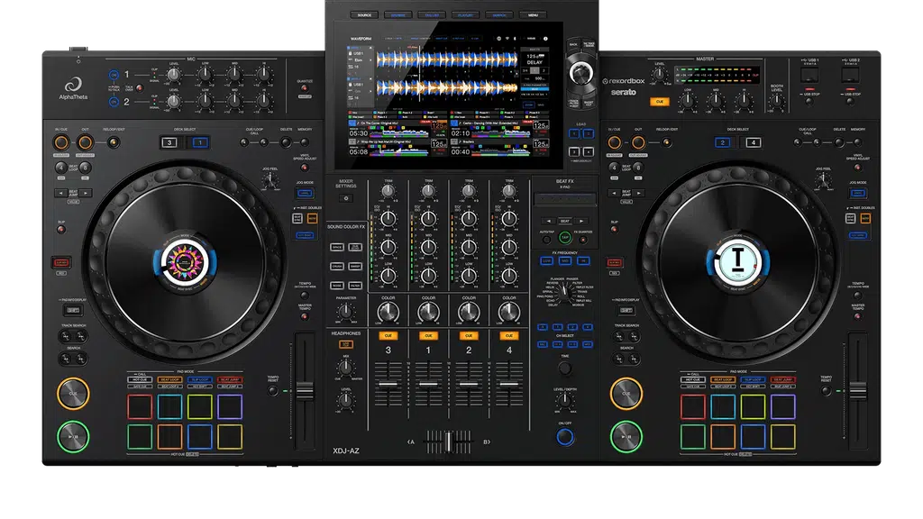Image resolution: width=923 pixels, height=519 pixels.
Task: Hit the red pad on the left deck
Action: pos(140,406)
